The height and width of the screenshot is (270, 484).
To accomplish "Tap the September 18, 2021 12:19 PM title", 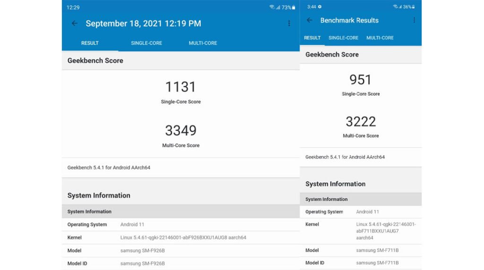I will [x=143, y=24].
